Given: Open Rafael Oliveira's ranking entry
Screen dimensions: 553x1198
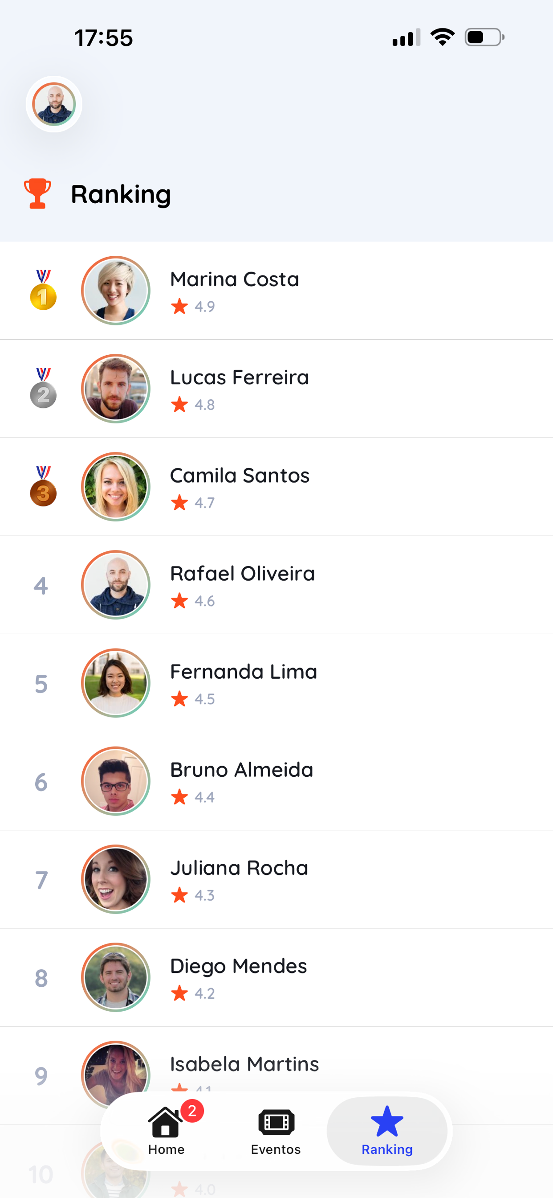Looking at the screenshot, I should click(x=276, y=585).
